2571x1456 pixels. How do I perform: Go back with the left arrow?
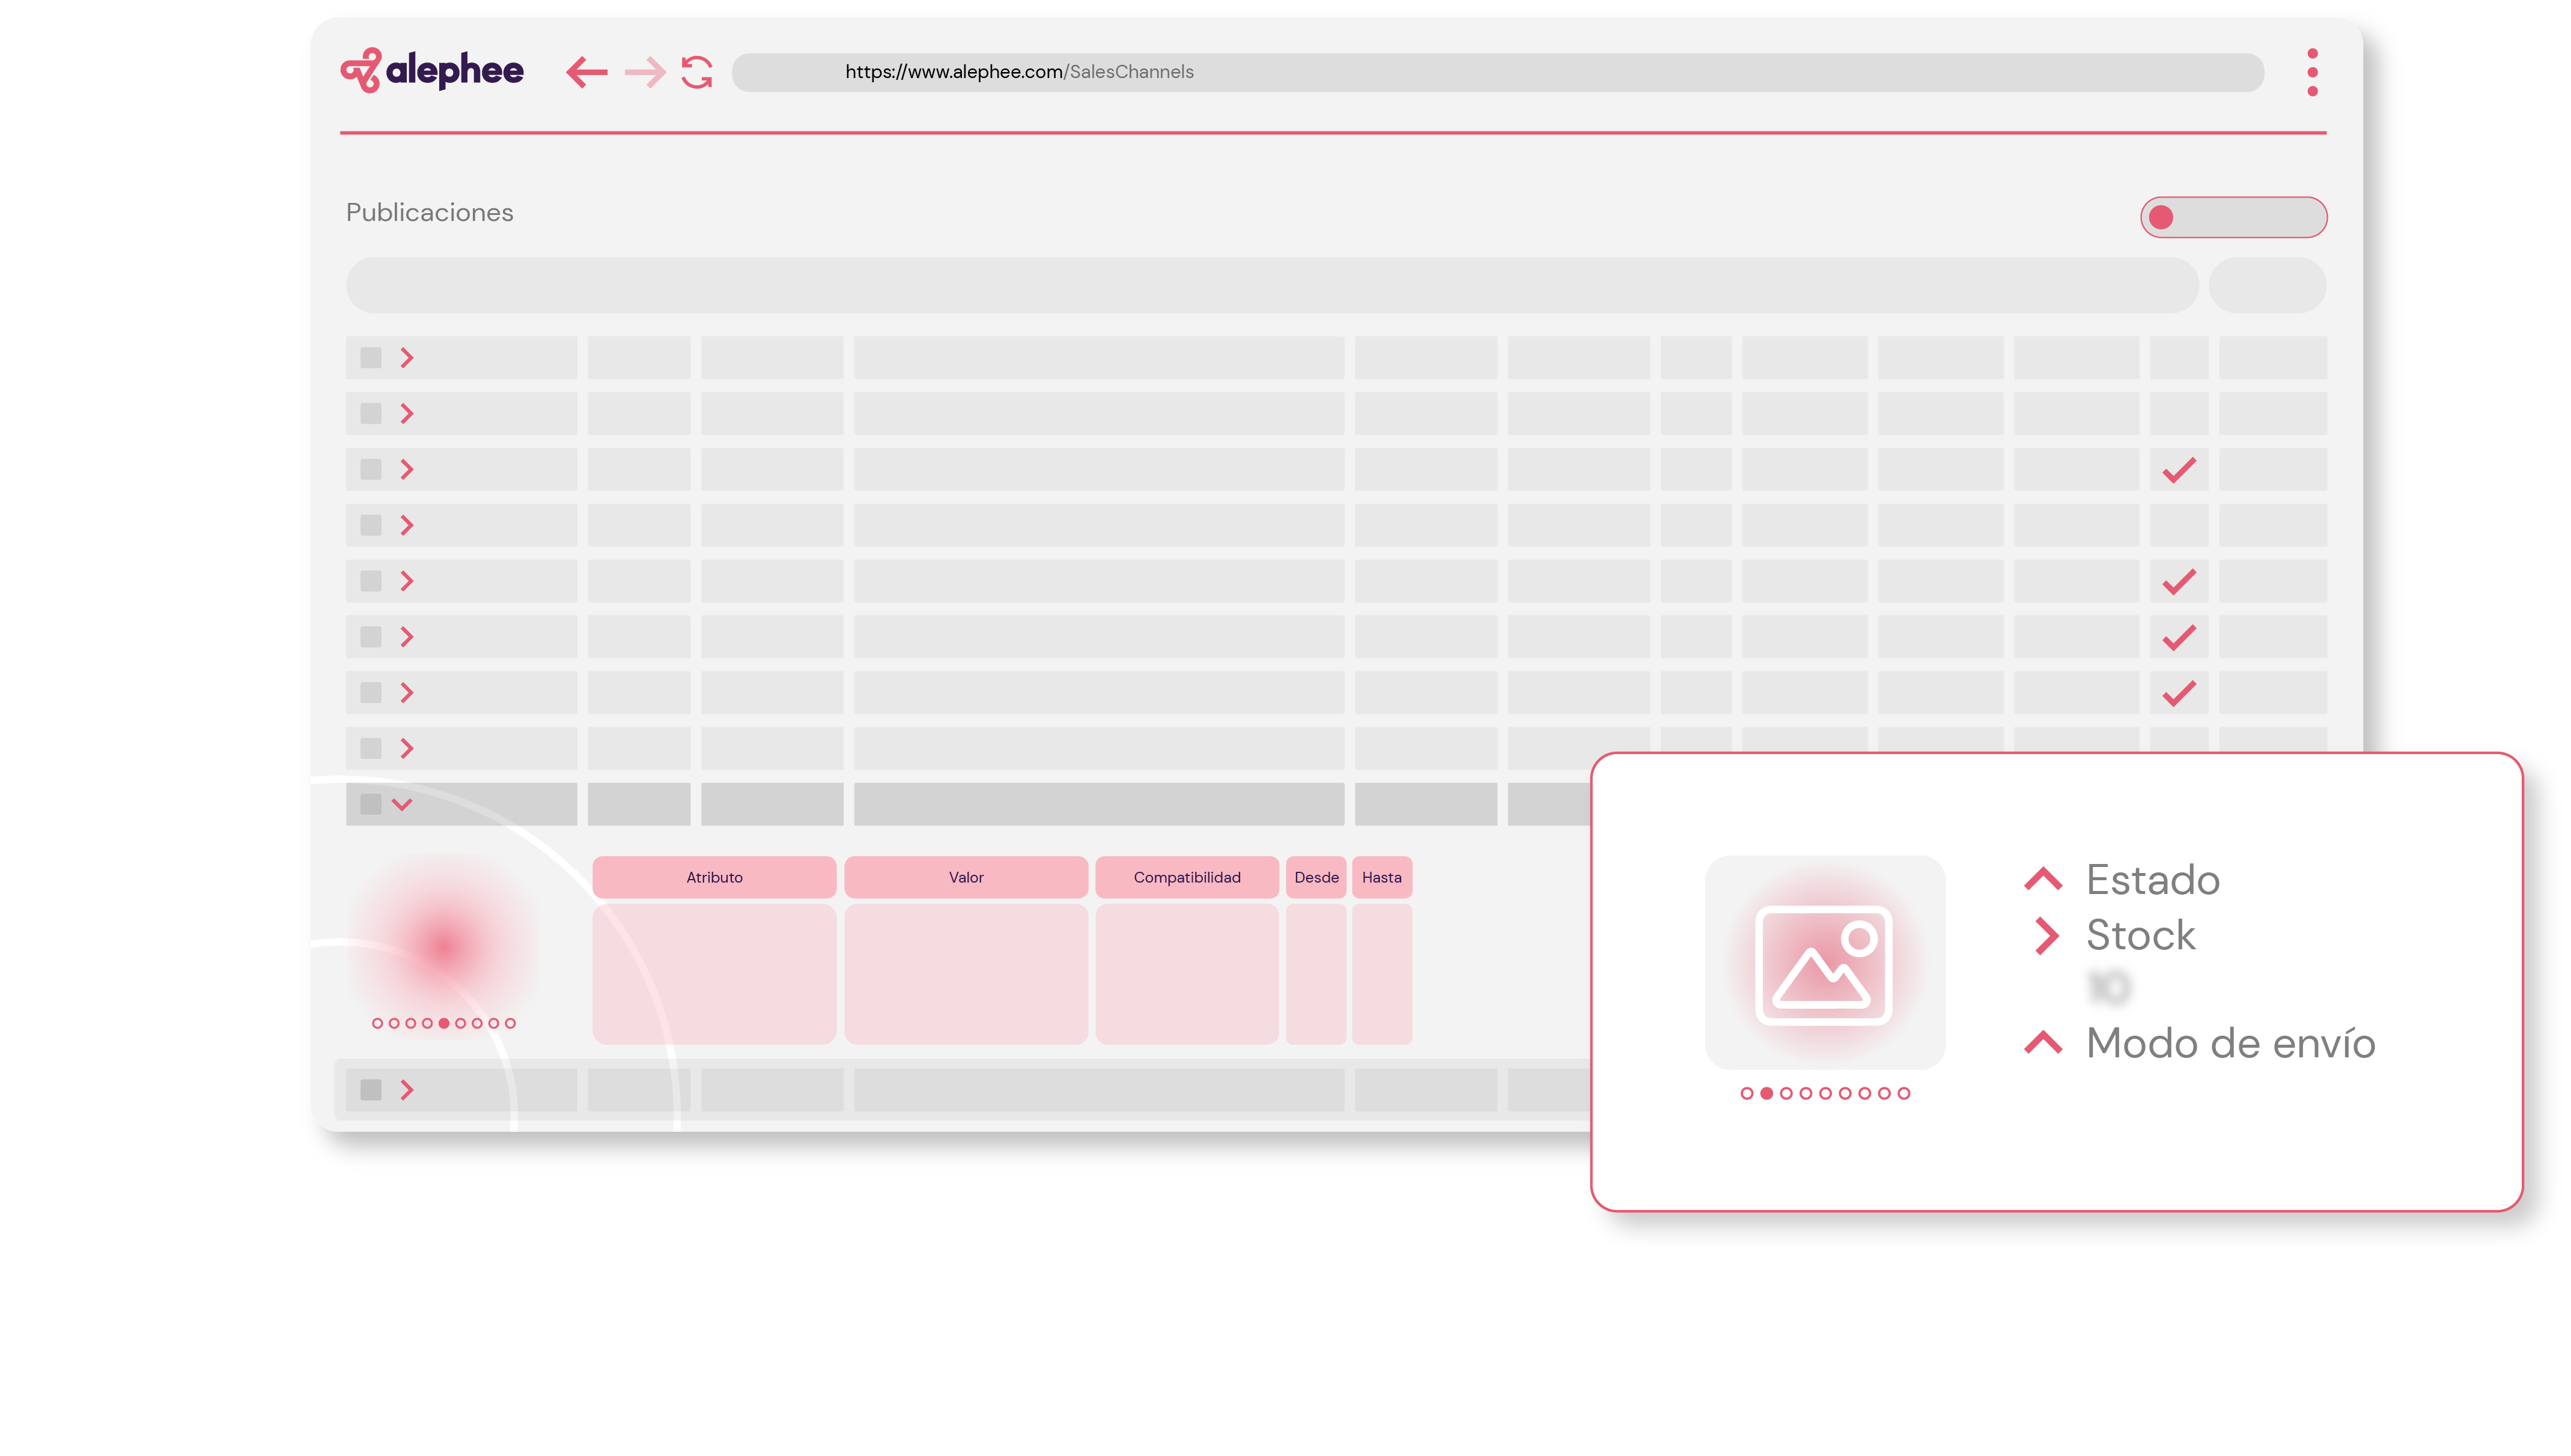(x=586, y=72)
